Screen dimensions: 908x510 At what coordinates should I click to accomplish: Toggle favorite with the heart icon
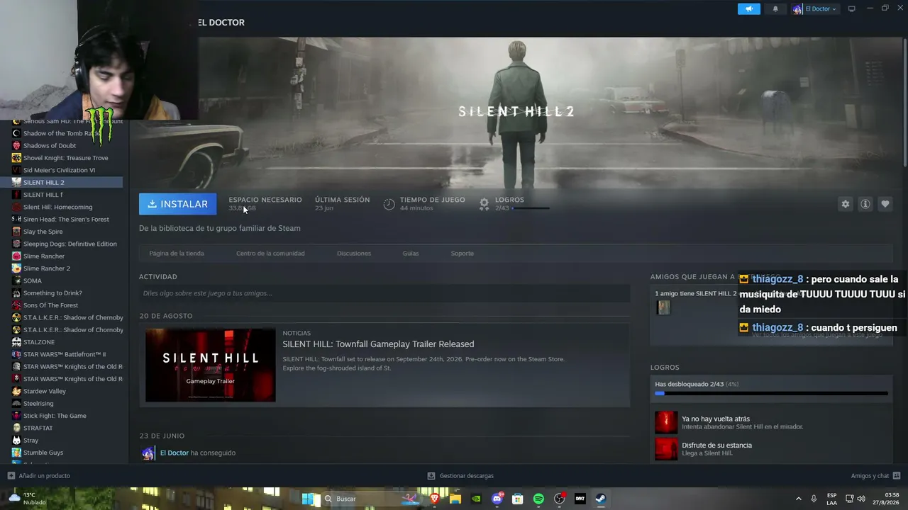tap(885, 204)
